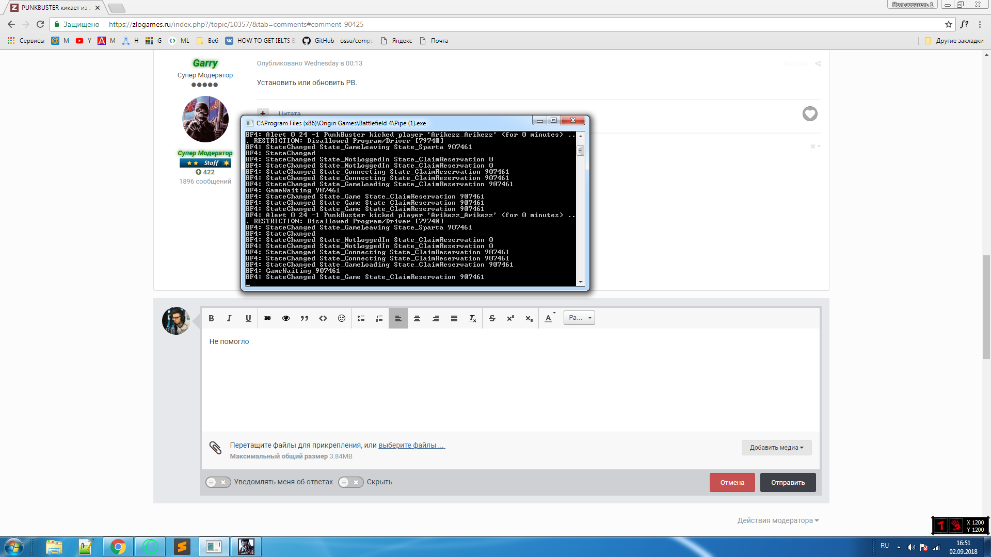Image resolution: width=991 pixels, height=557 pixels.
Task: Insert a quote block in the editor
Action: click(x=305, y=318)
